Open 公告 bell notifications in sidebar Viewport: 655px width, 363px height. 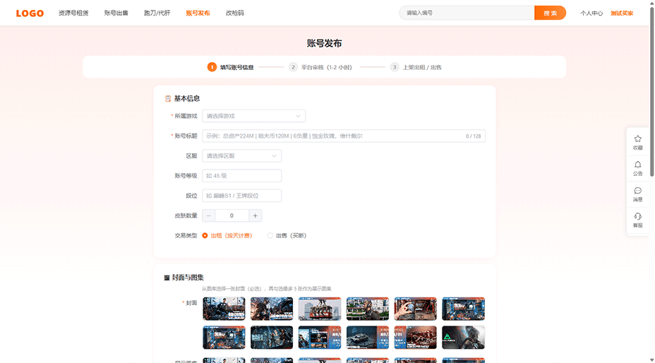coord(637,168)
